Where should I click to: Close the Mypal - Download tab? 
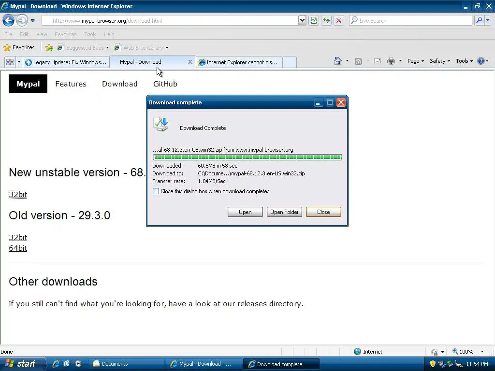click(190, 62)
